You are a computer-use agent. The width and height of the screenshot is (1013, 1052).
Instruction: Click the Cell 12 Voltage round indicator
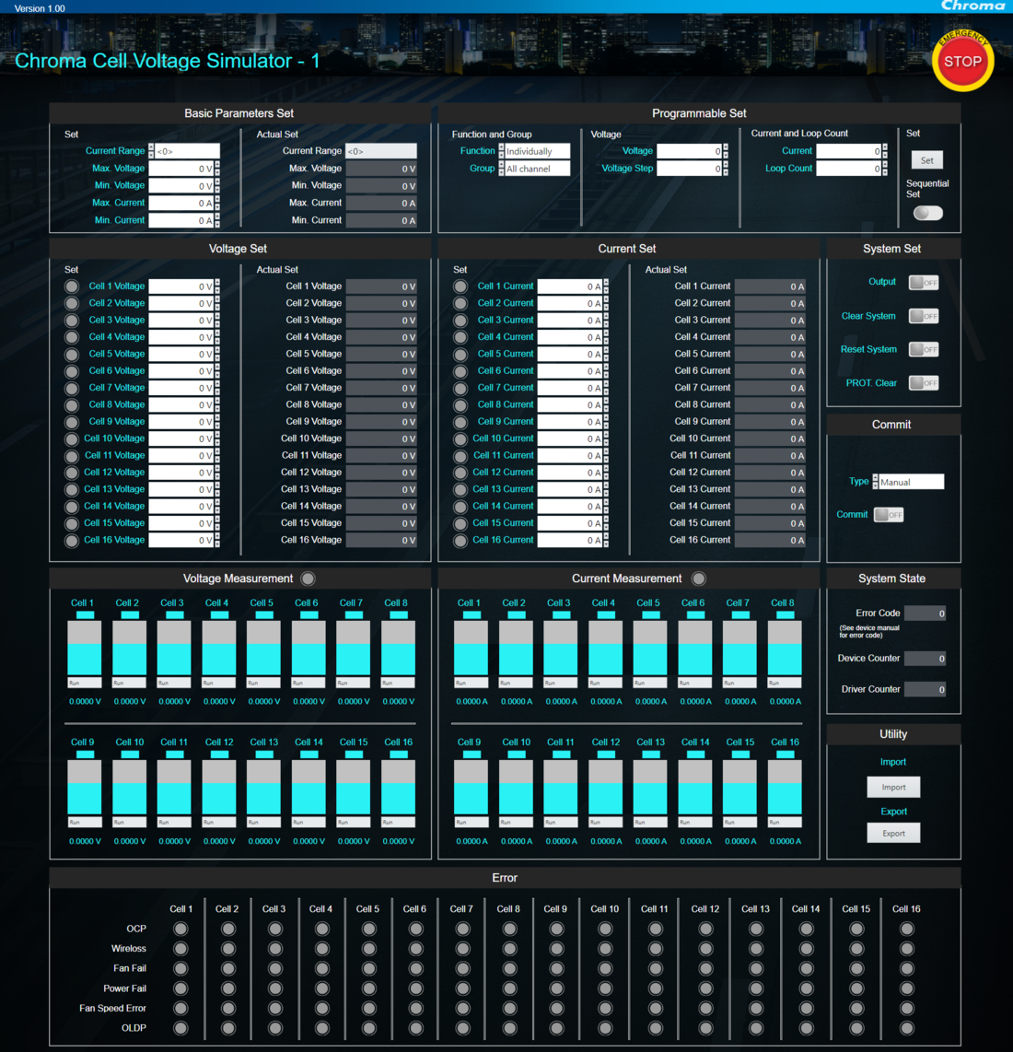(71, 473)
